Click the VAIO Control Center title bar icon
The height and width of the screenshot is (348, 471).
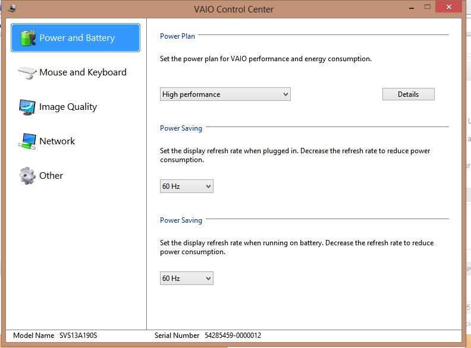[x=12, y=9]
